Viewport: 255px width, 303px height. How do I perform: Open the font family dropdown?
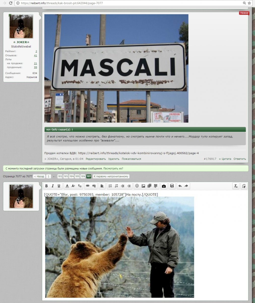pos(80,186)
